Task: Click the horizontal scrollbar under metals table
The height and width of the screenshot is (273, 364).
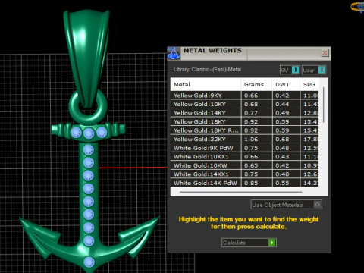Action: 241,192
